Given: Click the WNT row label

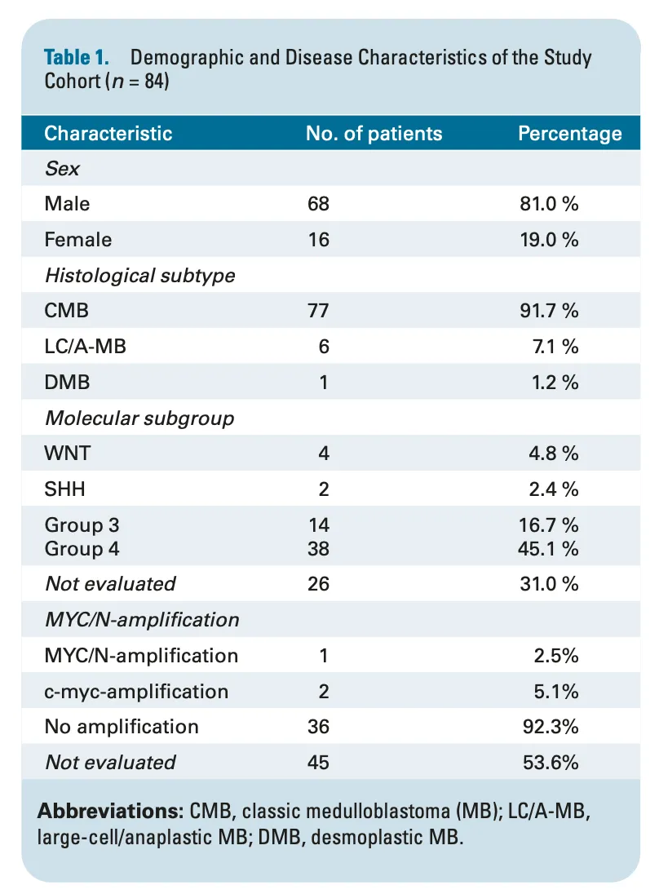Looking at the screenshot, I should pyautogui.click(x=67, y=454).
